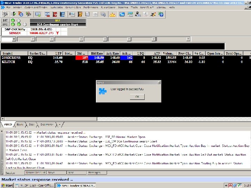Click the S&P CNX Nifty index label

click(15, 29)
